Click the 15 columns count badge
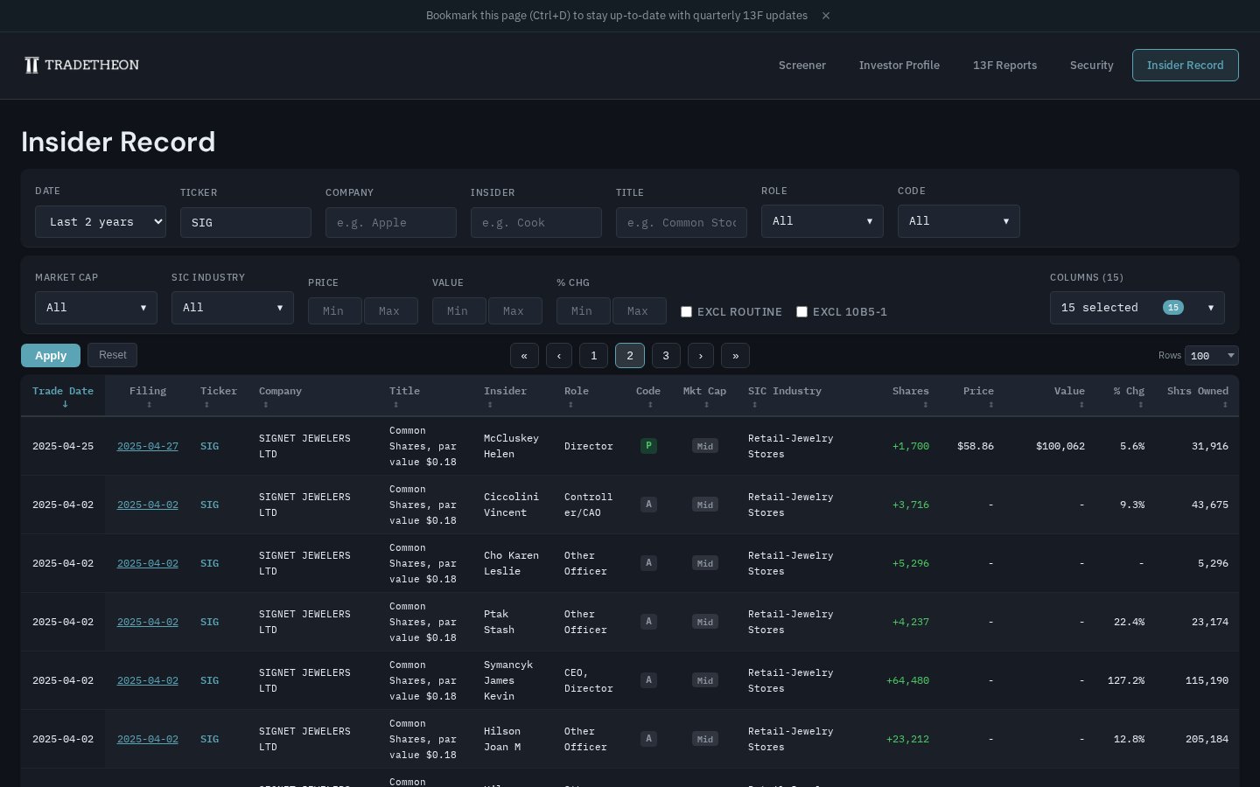The image size is (1260, 787). pos(1173,308)
